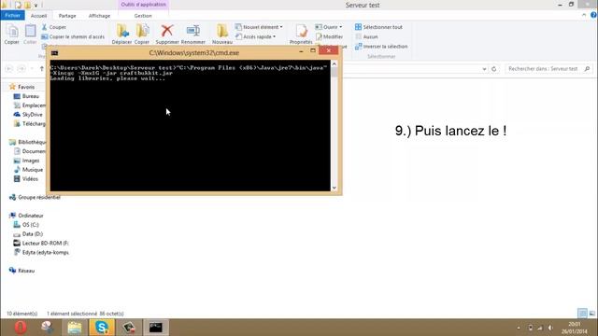Switch to the Accueil ribbon tab
The width and height of the screenshot is (598, 336).
pos(39,16)
